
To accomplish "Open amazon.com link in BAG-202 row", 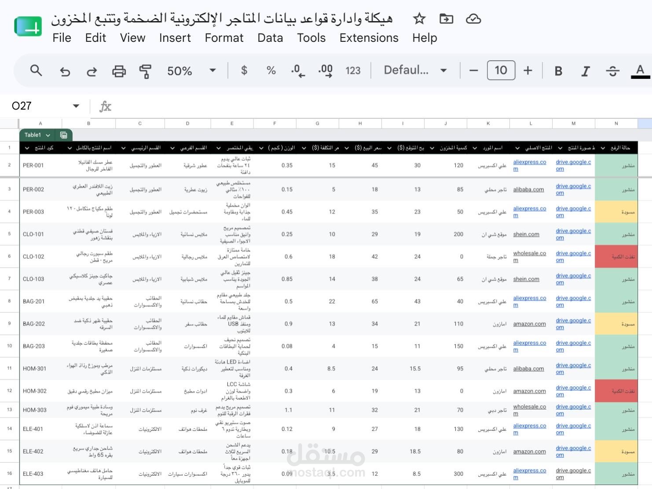I will [529, 324].
